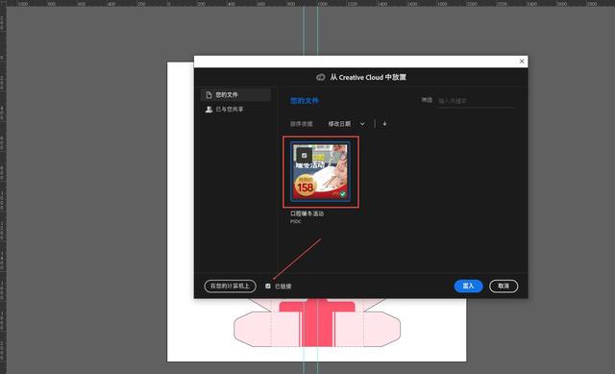Image resolution: width=615 pixels, height=374 pixels.
Task: Click the person icon beside 已与您共享
Action: [209, 109]
